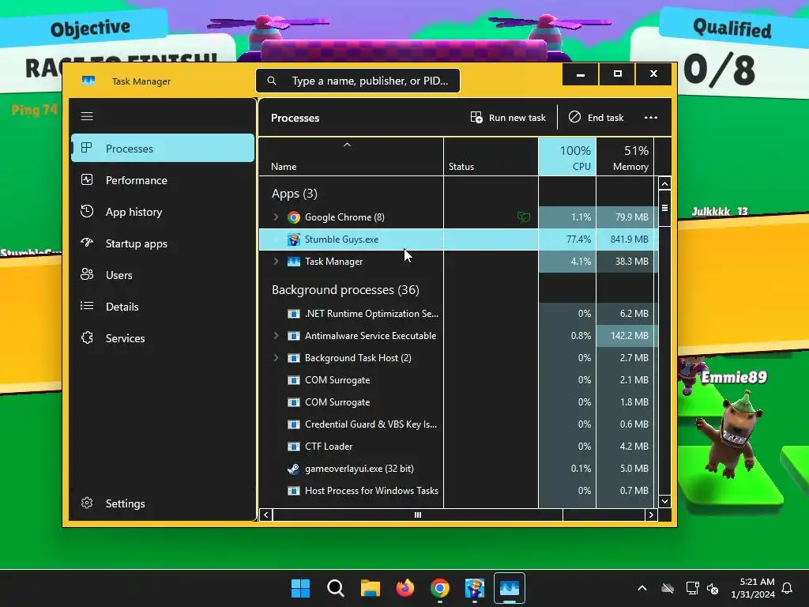Click the Settings gear icon

87,503
